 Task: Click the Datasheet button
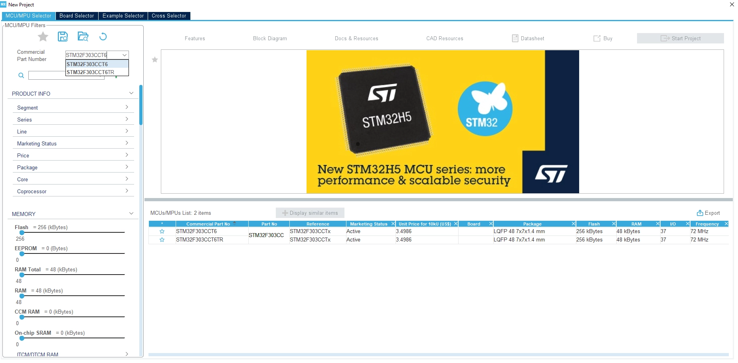coord(528,39)
